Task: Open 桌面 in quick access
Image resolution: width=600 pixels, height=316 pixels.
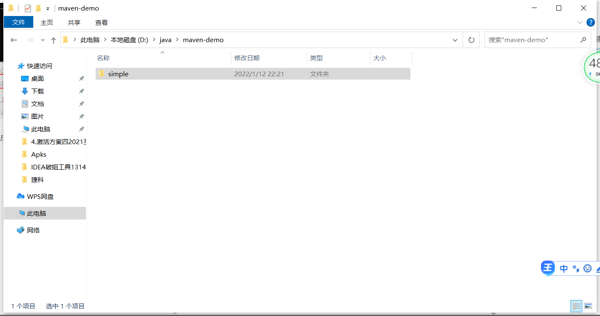Action: click(37, 79)
